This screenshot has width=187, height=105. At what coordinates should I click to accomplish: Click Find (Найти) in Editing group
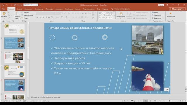(x=155, y=12)
